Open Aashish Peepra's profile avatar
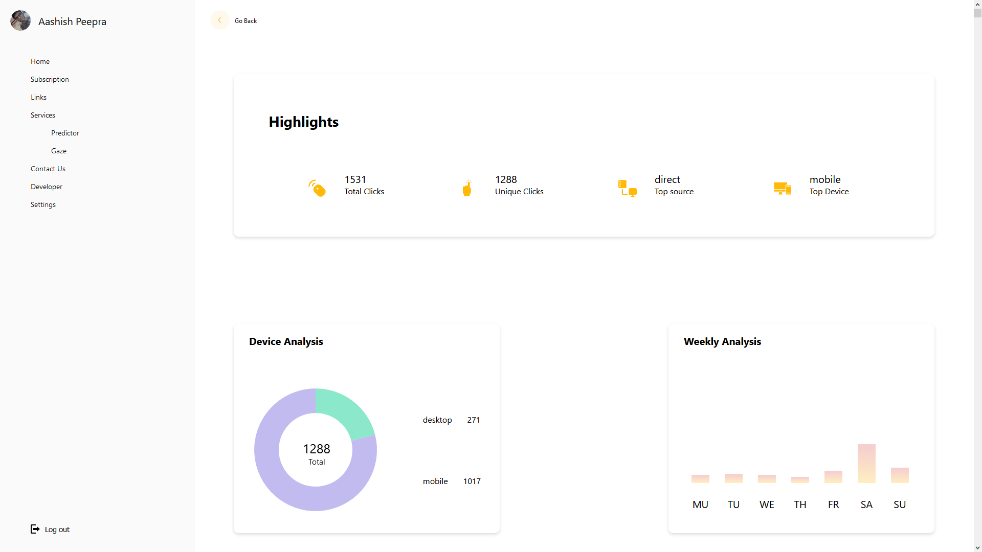This screenshot has height=552, width=982. click(20, 21)
